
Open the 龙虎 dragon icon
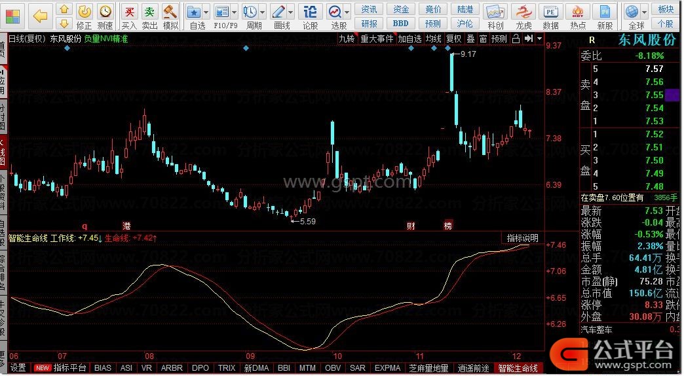coord(523,12)
